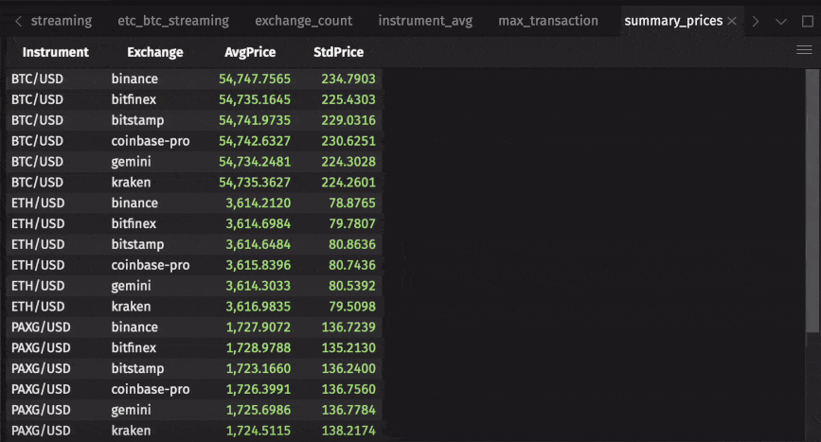
Task: Maximize the panel with the square icon
Action: [807, 21]
